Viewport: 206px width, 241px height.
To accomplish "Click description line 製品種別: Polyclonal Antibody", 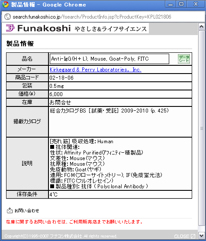I will 99,186.
